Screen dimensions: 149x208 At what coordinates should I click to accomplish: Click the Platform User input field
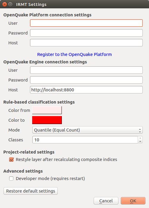[x=86, y=23]
